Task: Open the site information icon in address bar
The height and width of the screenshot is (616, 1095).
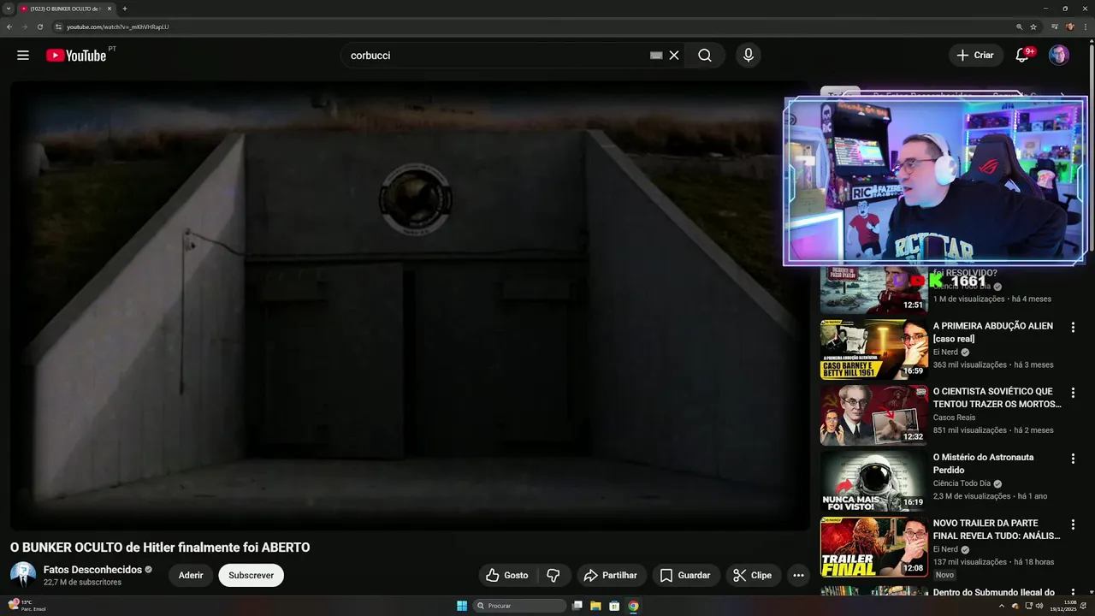Action: pyautogui.click(x=59, y=27)
